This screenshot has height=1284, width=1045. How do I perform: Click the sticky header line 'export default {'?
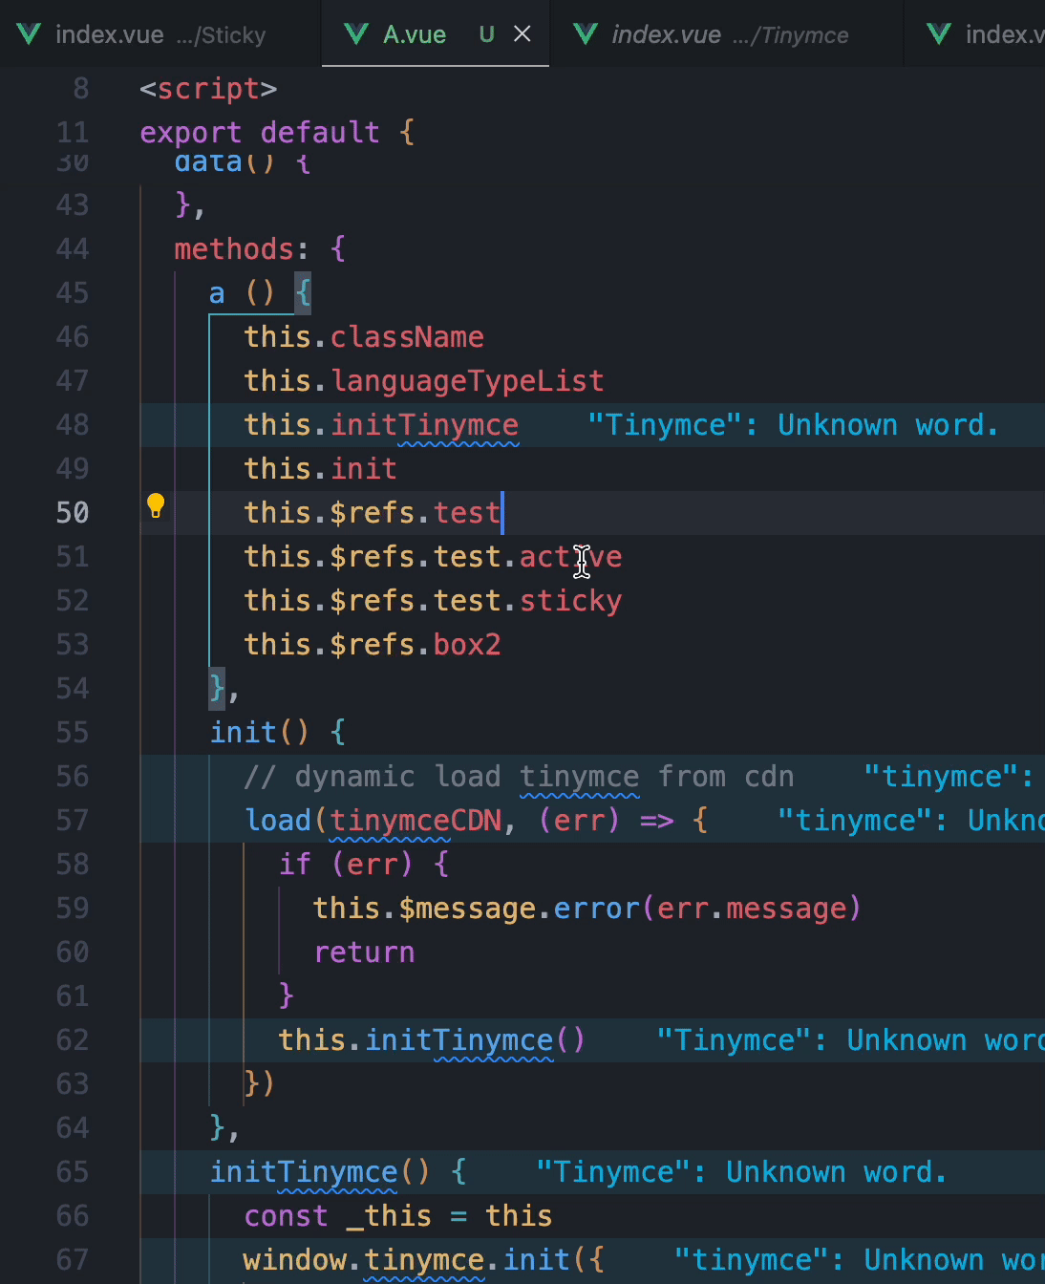pyautogui.click(x=277, y=132)
